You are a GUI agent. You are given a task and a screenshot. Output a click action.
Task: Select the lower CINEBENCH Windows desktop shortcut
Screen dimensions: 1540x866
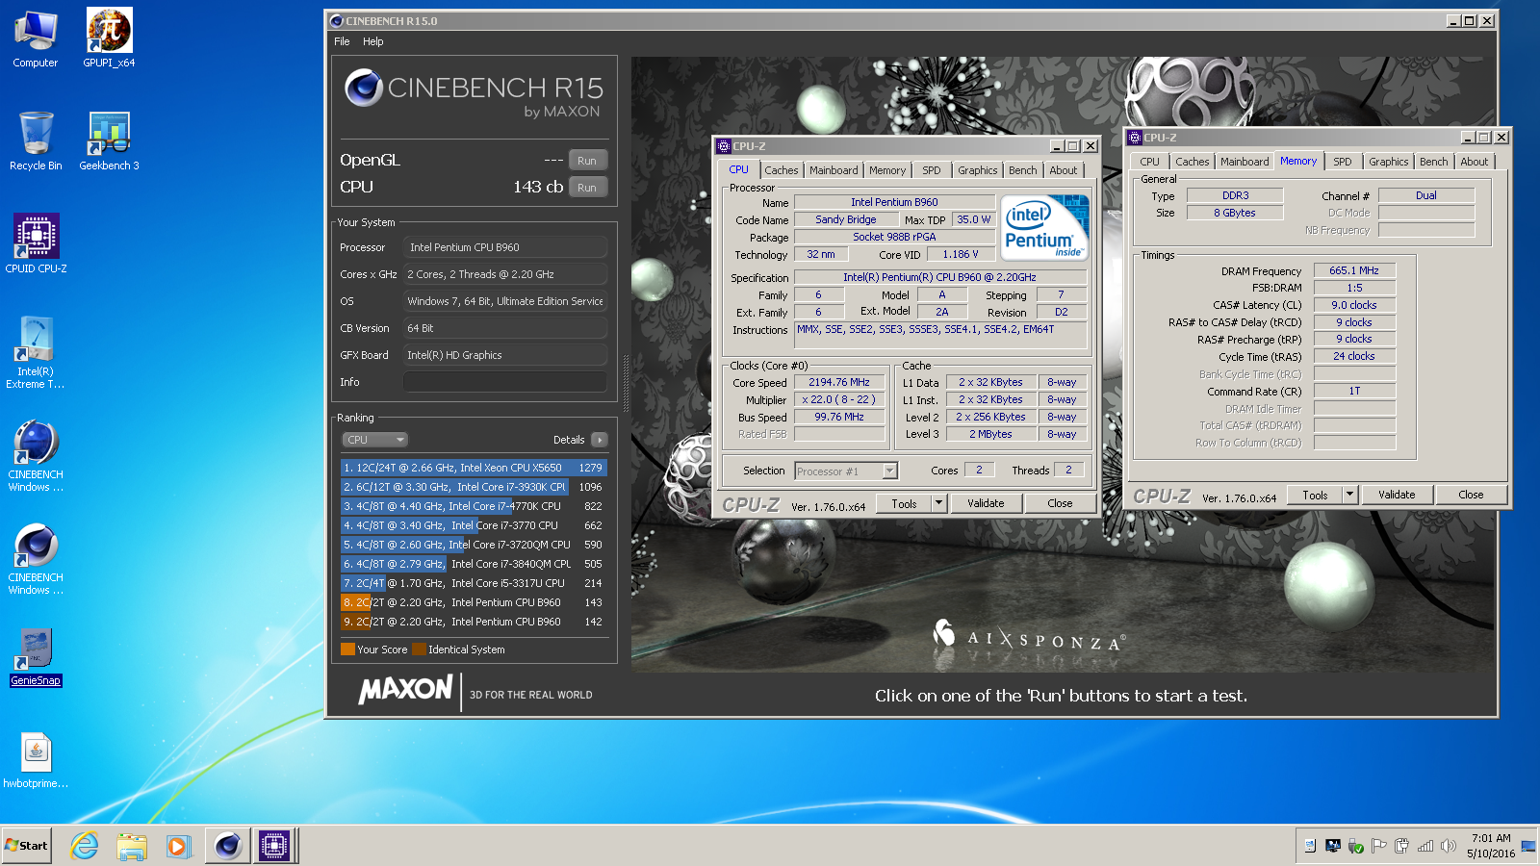(36, 559)
